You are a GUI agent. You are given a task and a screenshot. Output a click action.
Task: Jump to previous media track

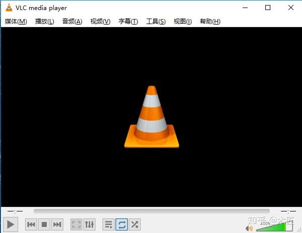tap(31, 224)
